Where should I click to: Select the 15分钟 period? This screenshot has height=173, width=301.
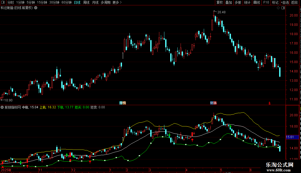42,2
